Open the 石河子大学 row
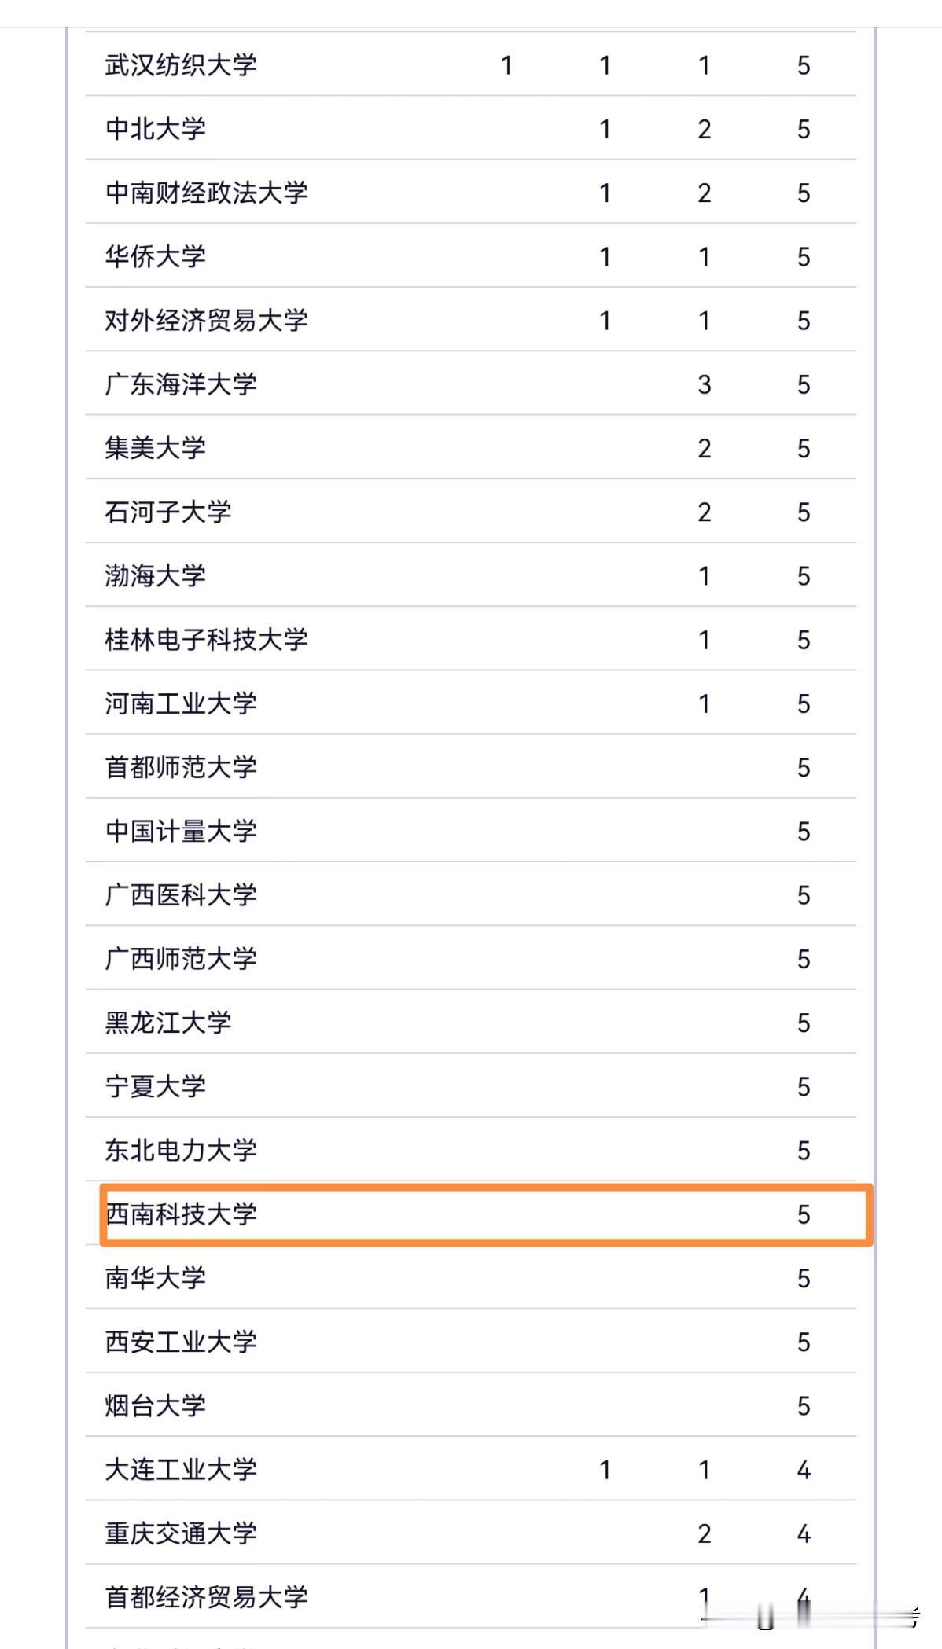The width and height of the screenshot is (942, 1649). point(470,512)
